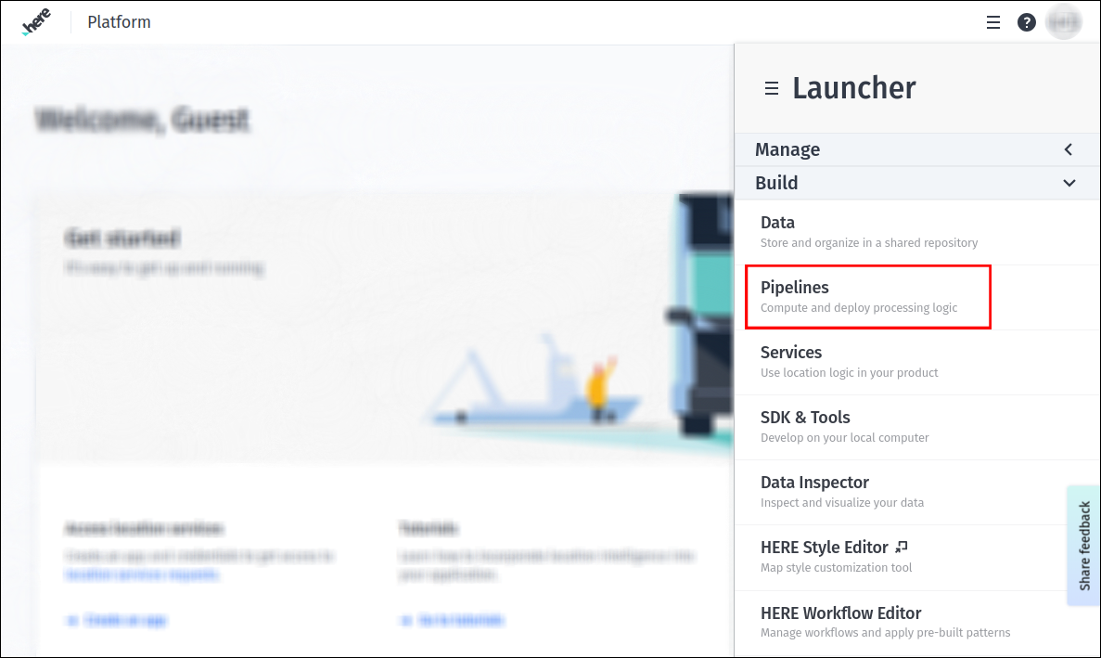Image resolution: width=1101 pixels, height=658 pixels.
Task: Open HERE Workflow Editor entry
Action: pos(917,623)
